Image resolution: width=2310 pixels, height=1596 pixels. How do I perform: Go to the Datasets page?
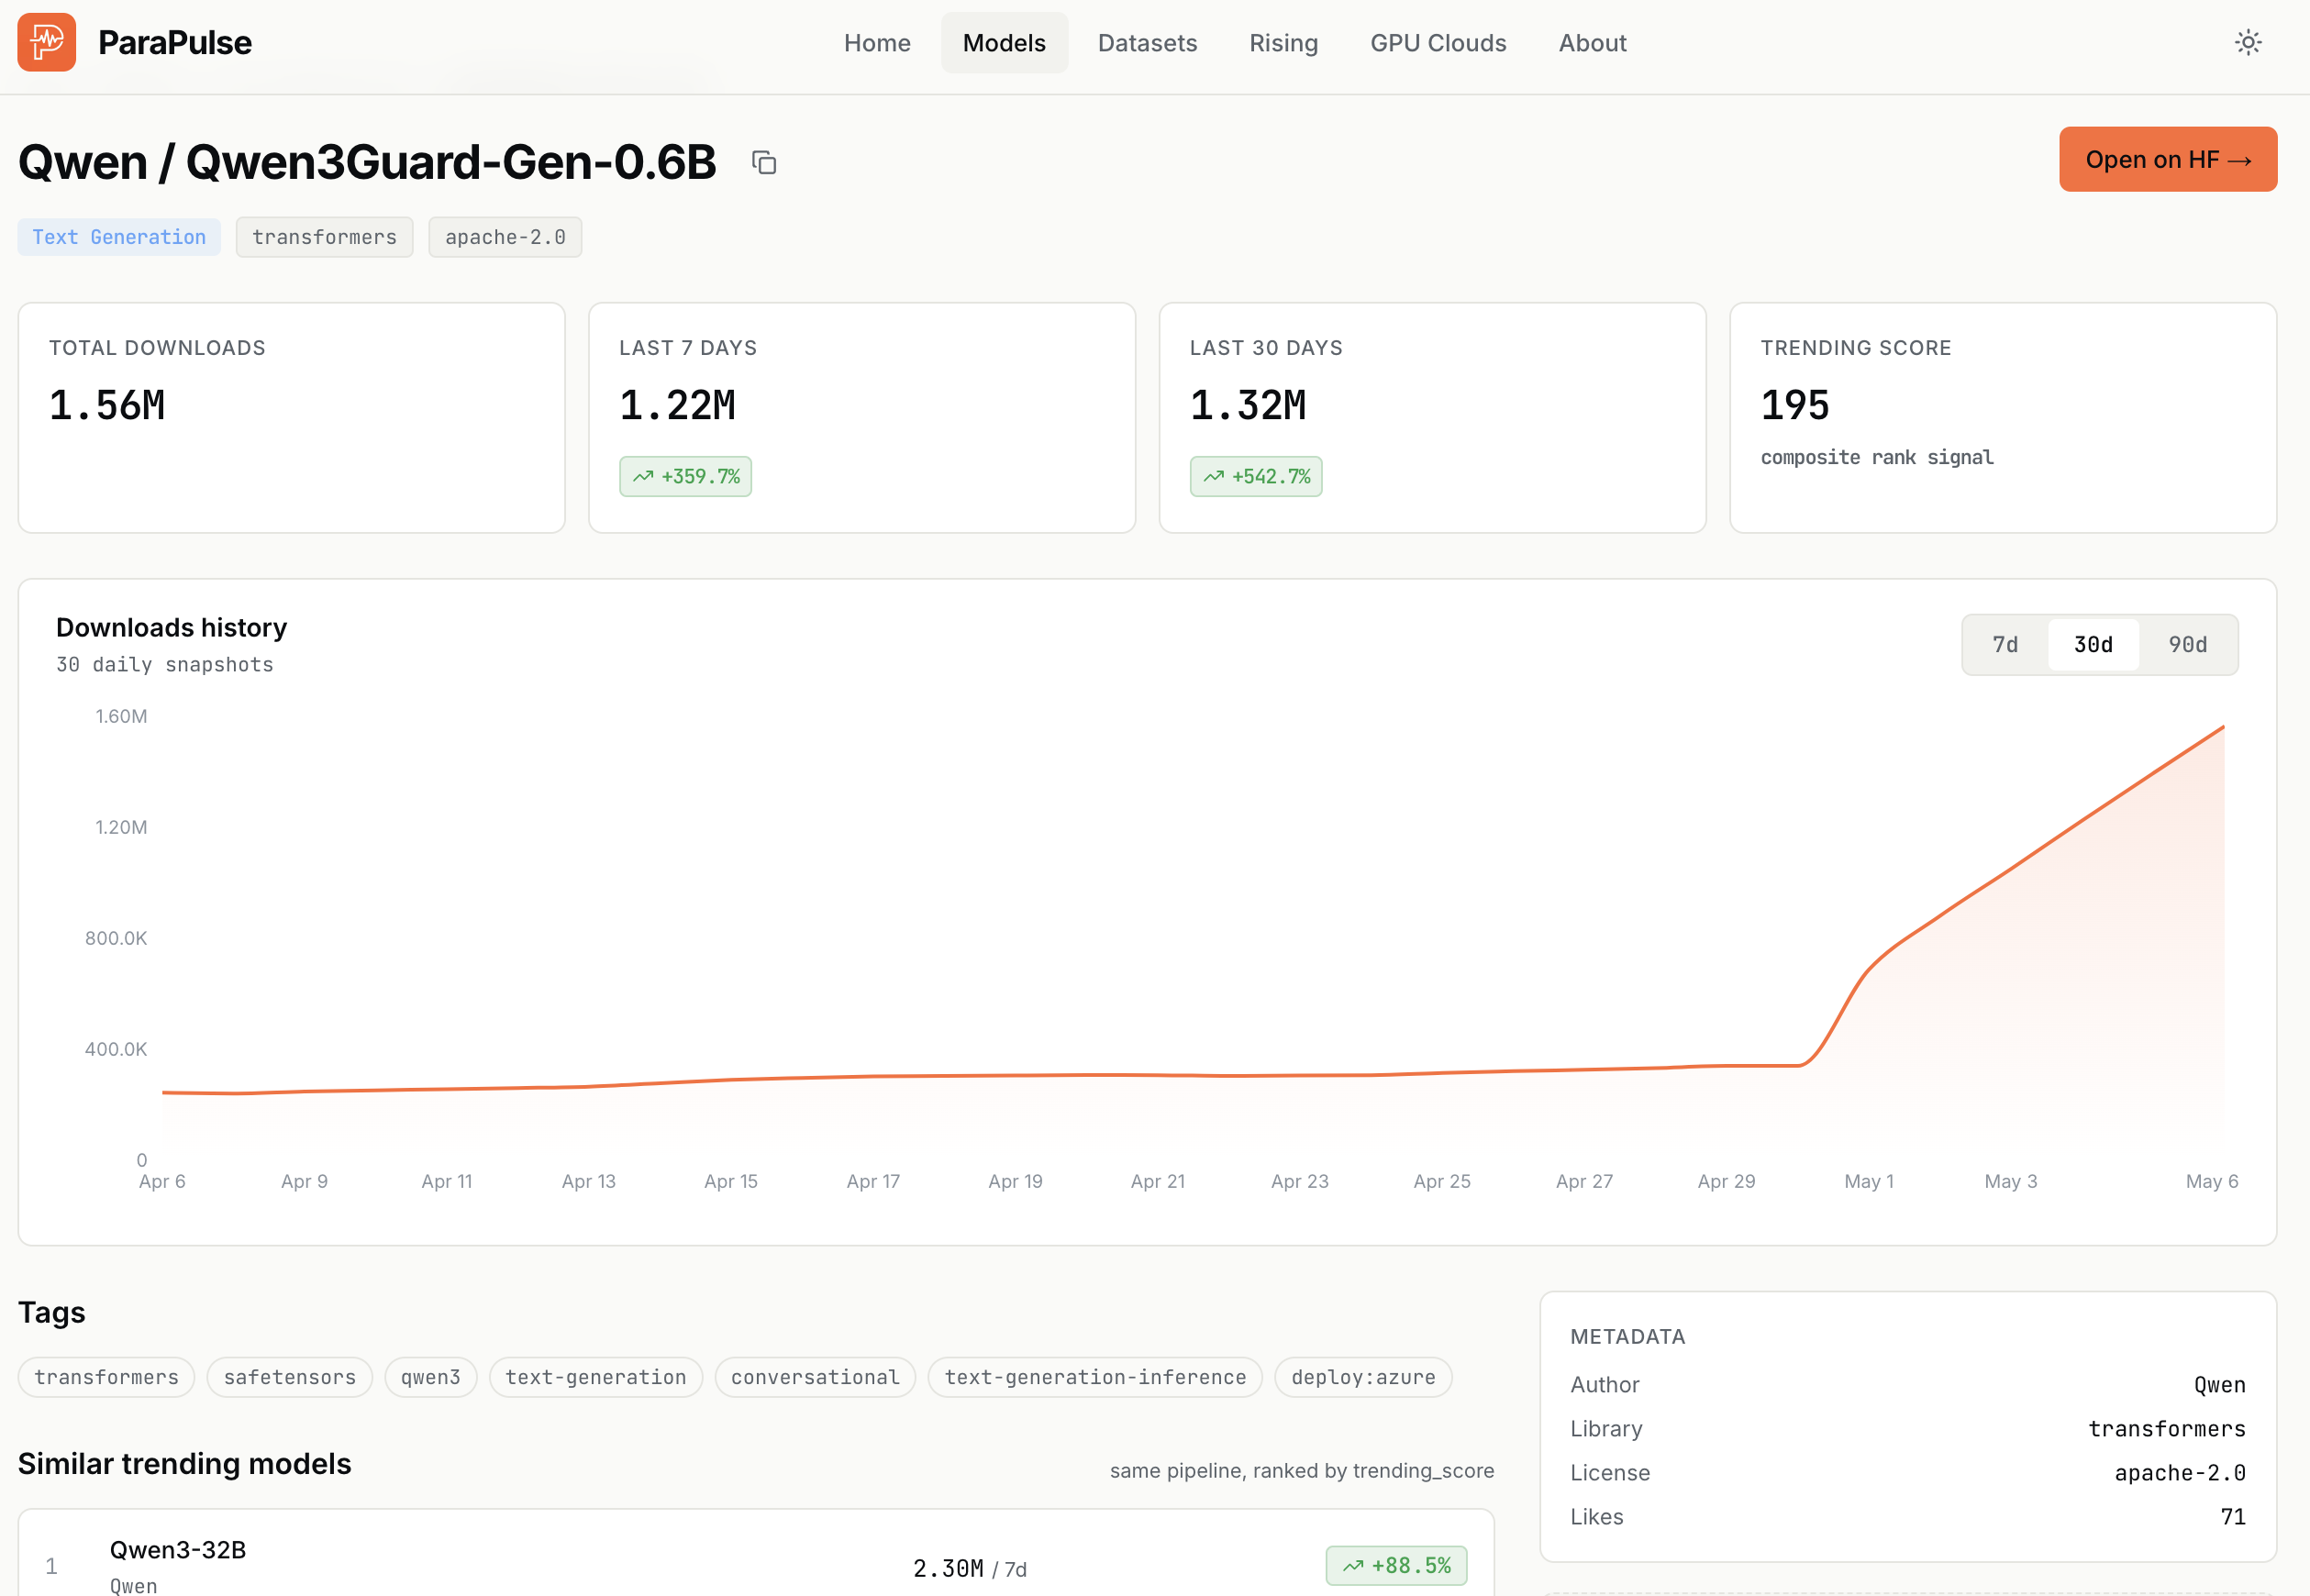tap(1147, 43)
